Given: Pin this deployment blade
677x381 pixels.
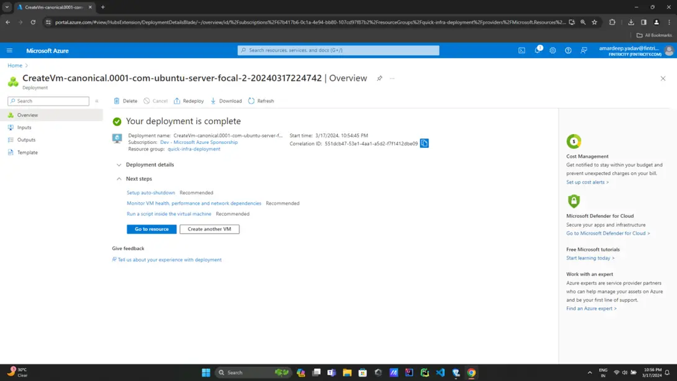Looking at the screenshot, I should pyautogui.click(x=379, y=79).
